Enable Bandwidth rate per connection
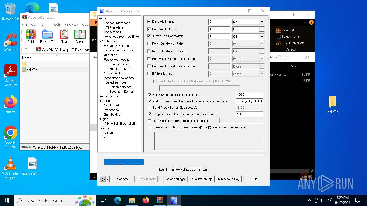367x206 pixels. [x=149, y=59]
